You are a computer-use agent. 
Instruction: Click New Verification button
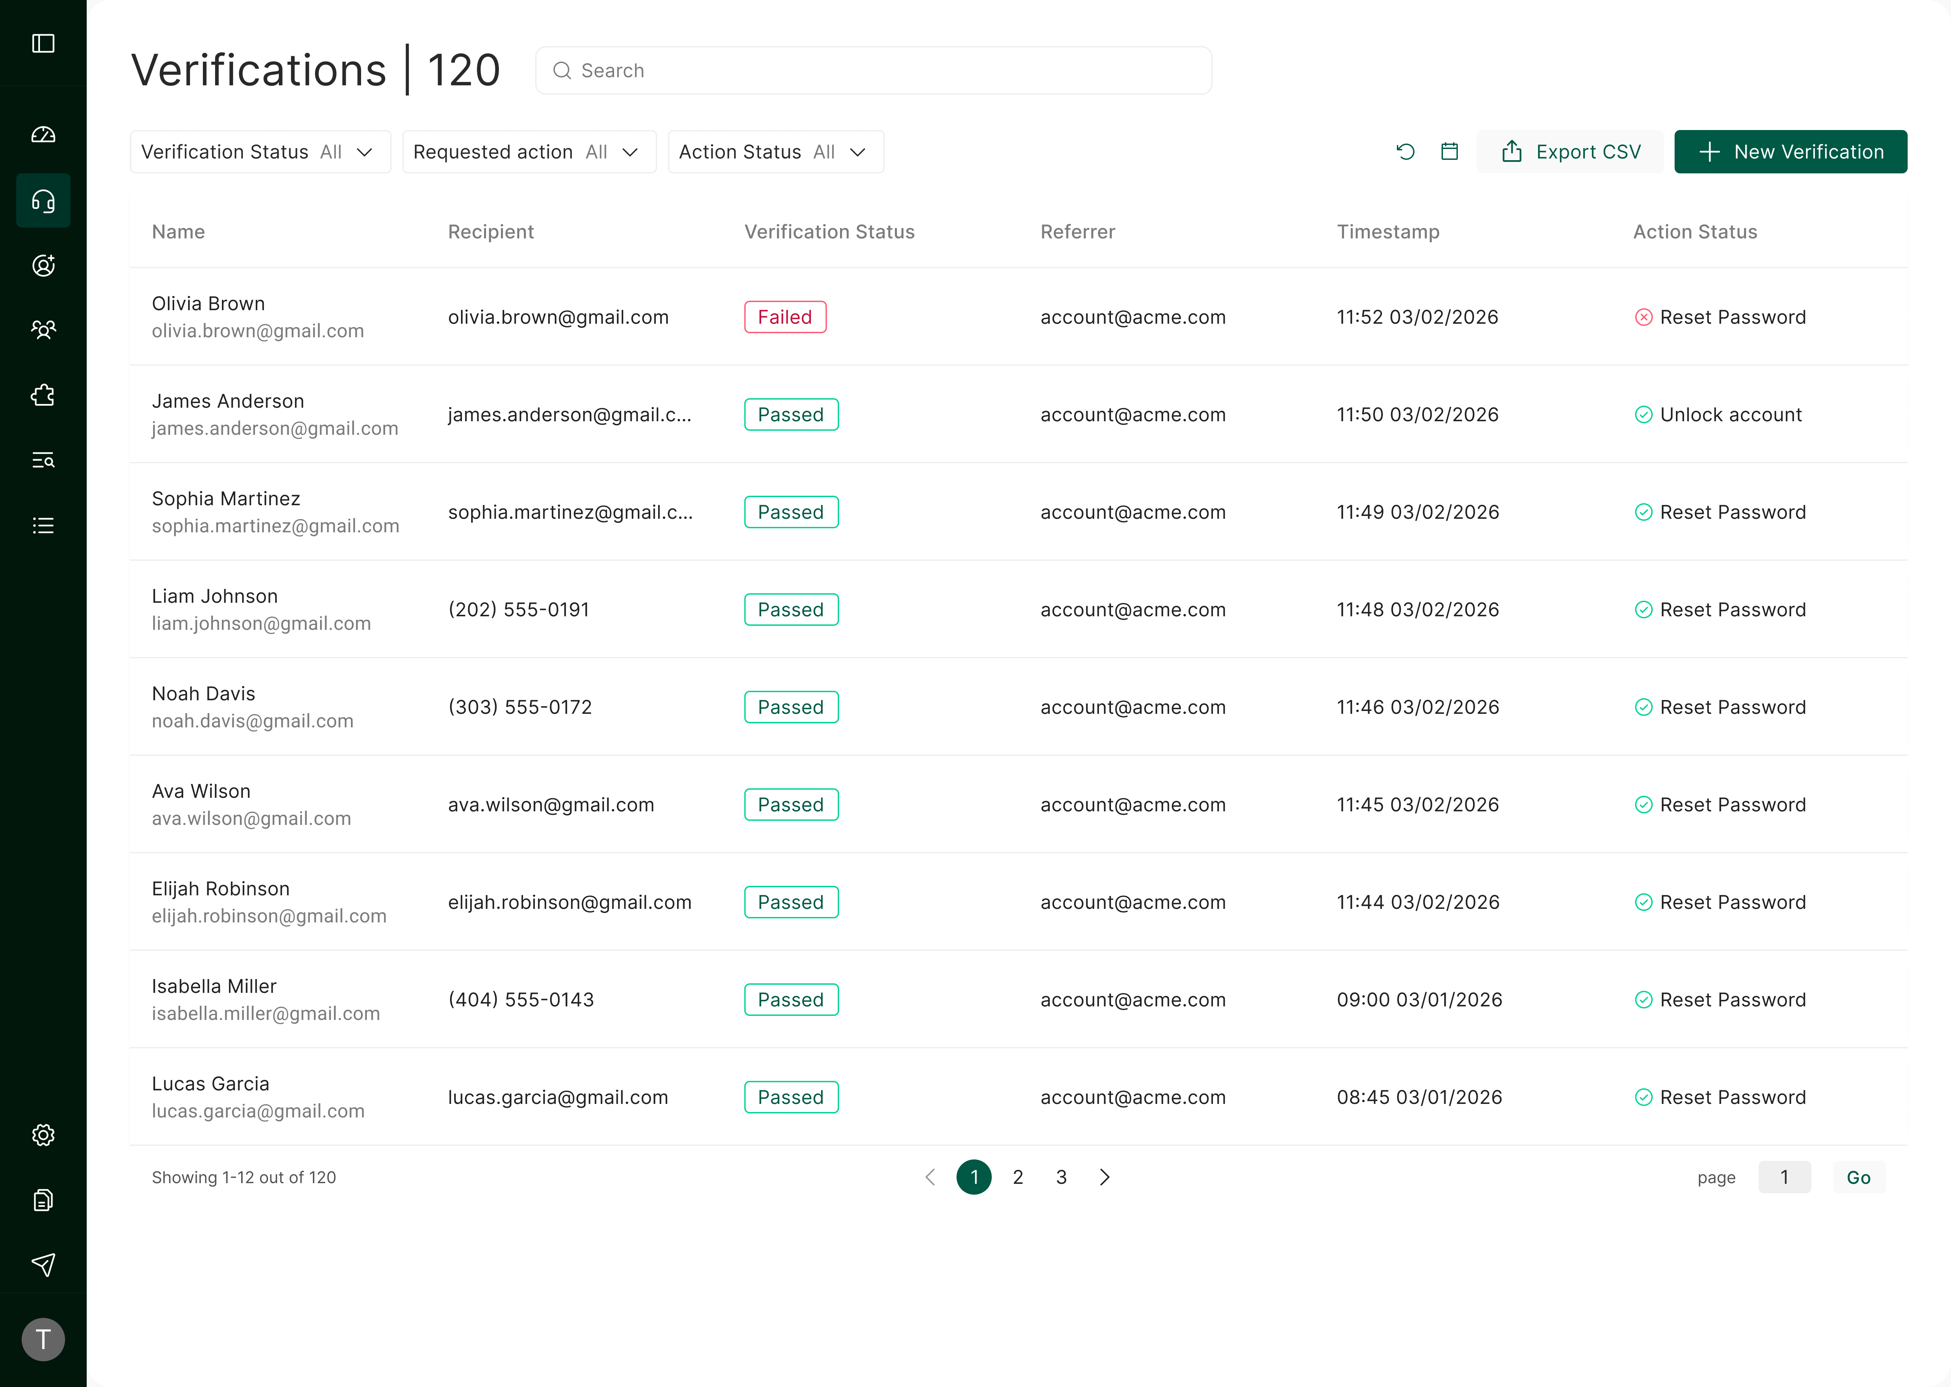coord(1790,152)
